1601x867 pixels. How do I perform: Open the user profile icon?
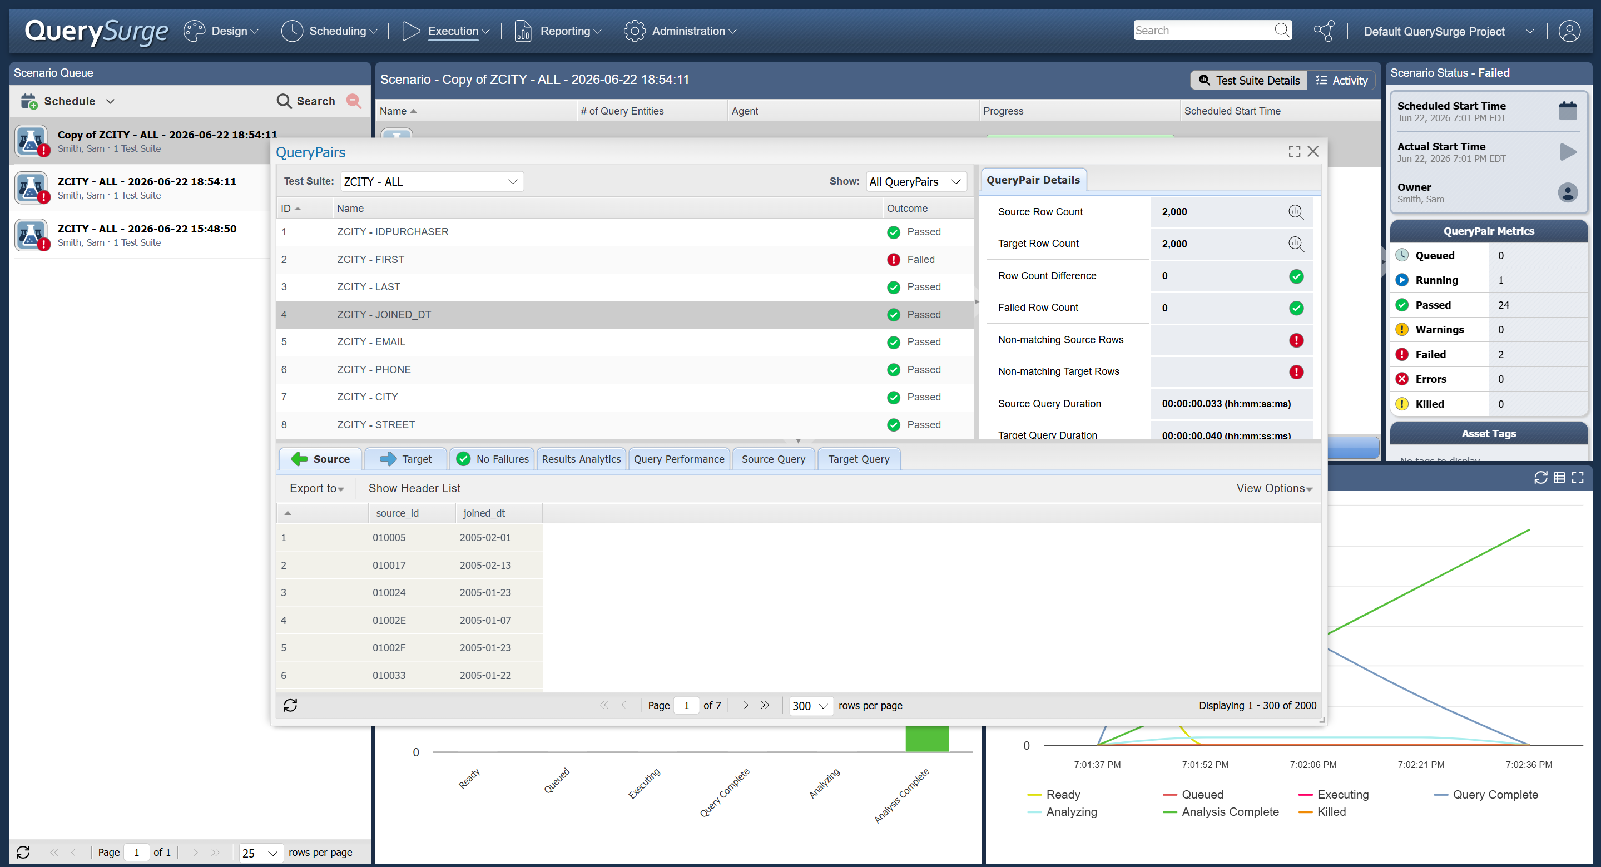click(1569, 31)
